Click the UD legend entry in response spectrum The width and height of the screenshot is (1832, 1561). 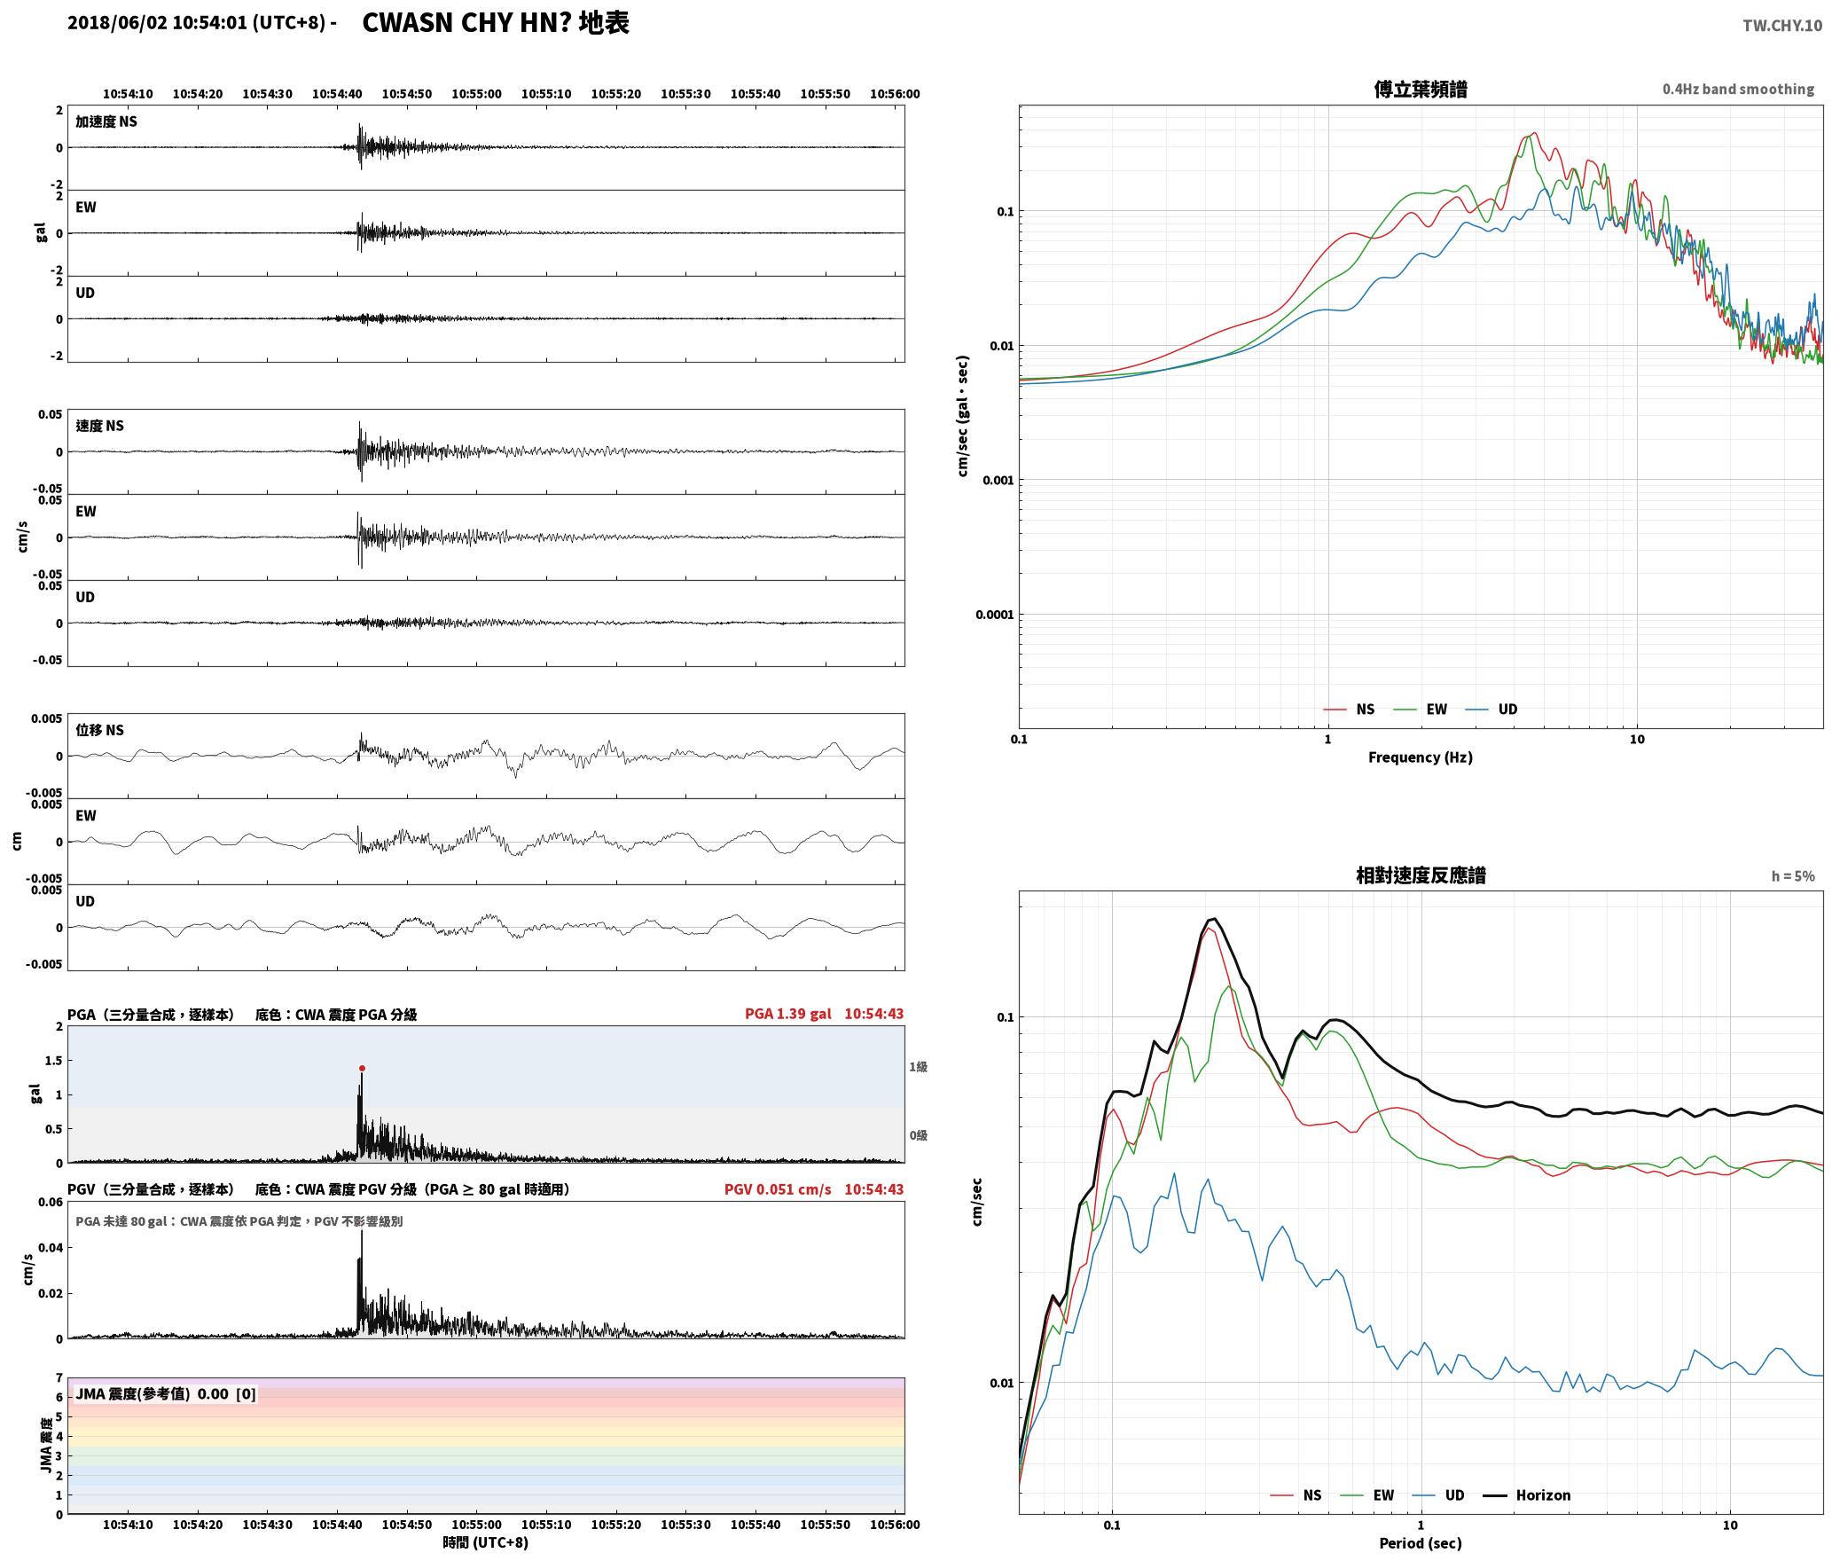tap(1438, 1494)
